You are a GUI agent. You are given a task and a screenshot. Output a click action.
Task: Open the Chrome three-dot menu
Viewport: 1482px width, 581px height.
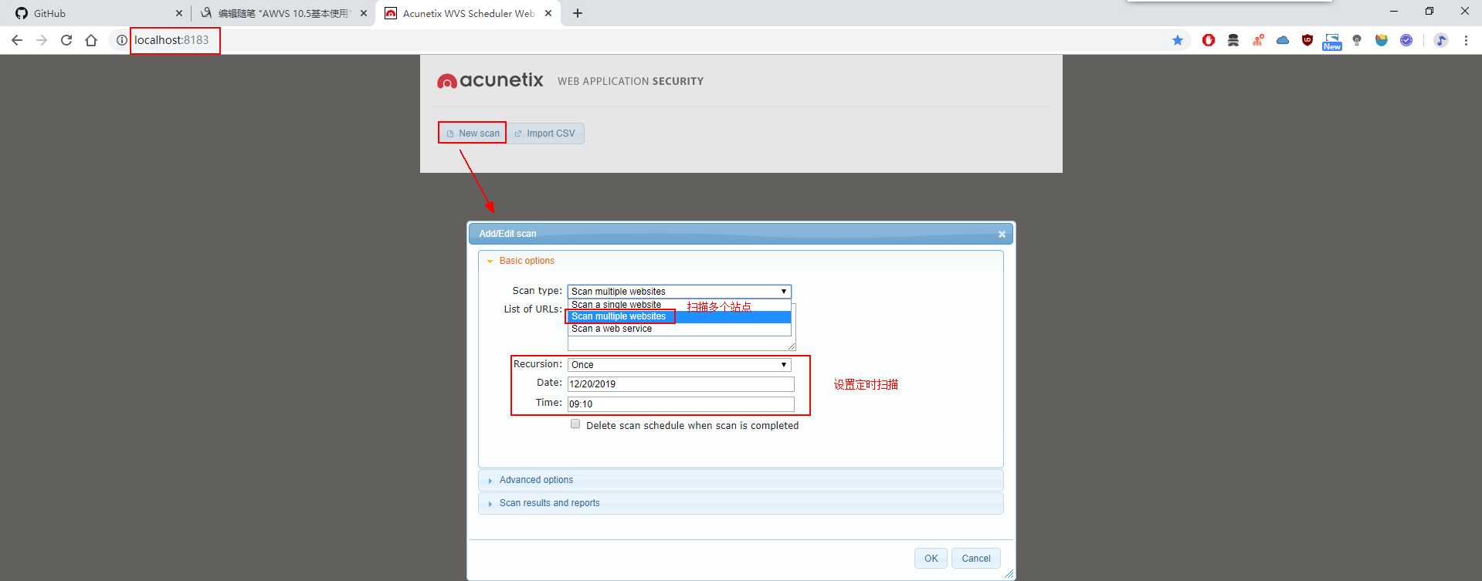coord(1466,40)
